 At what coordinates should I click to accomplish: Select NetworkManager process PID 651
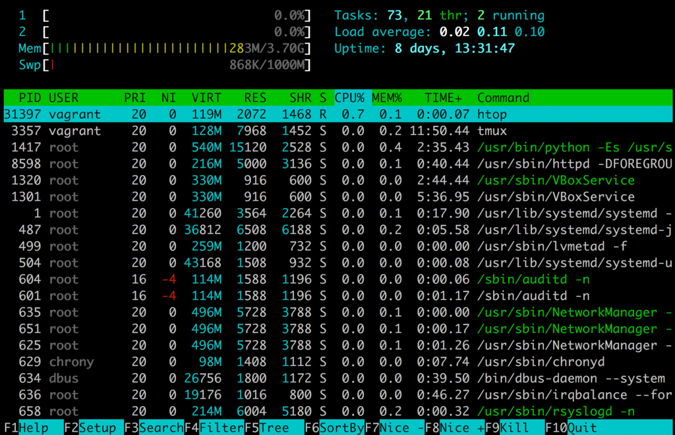[x=338, y=329]
